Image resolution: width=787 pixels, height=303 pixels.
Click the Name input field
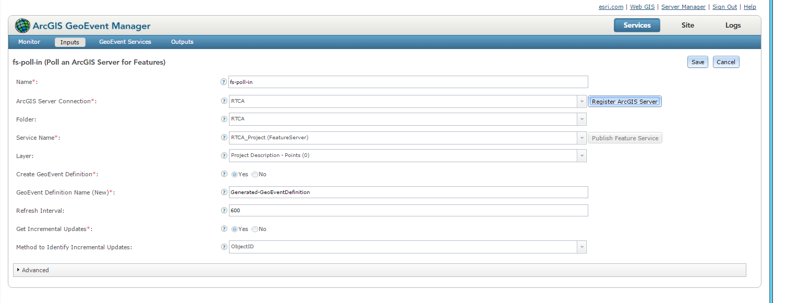408,82
